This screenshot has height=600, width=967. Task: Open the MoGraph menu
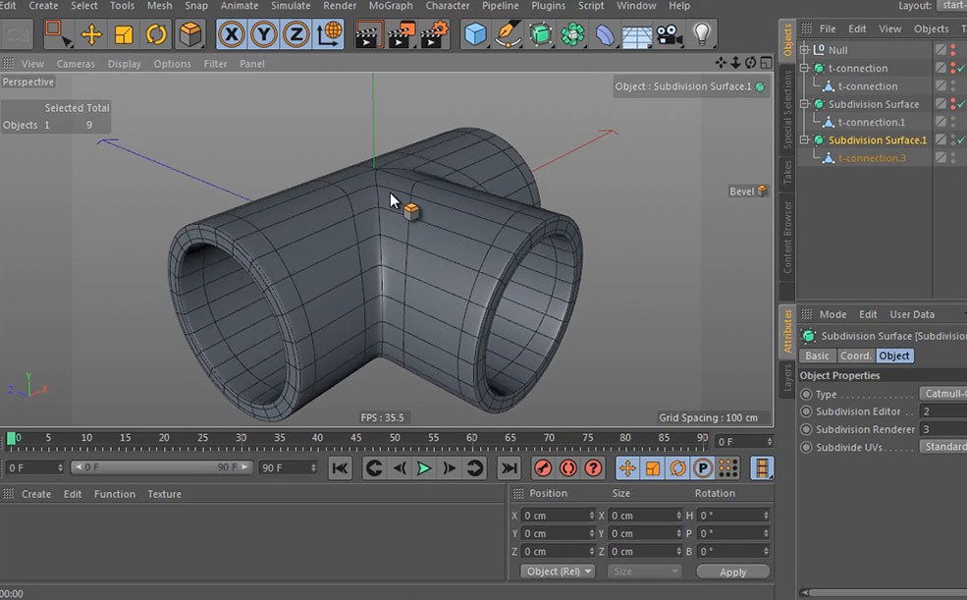click(x=390, y=6)
